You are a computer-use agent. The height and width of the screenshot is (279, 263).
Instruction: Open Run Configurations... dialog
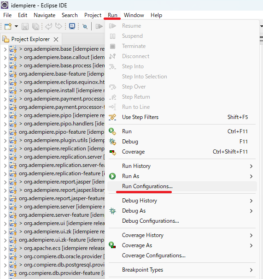click(x=182, y=186)
